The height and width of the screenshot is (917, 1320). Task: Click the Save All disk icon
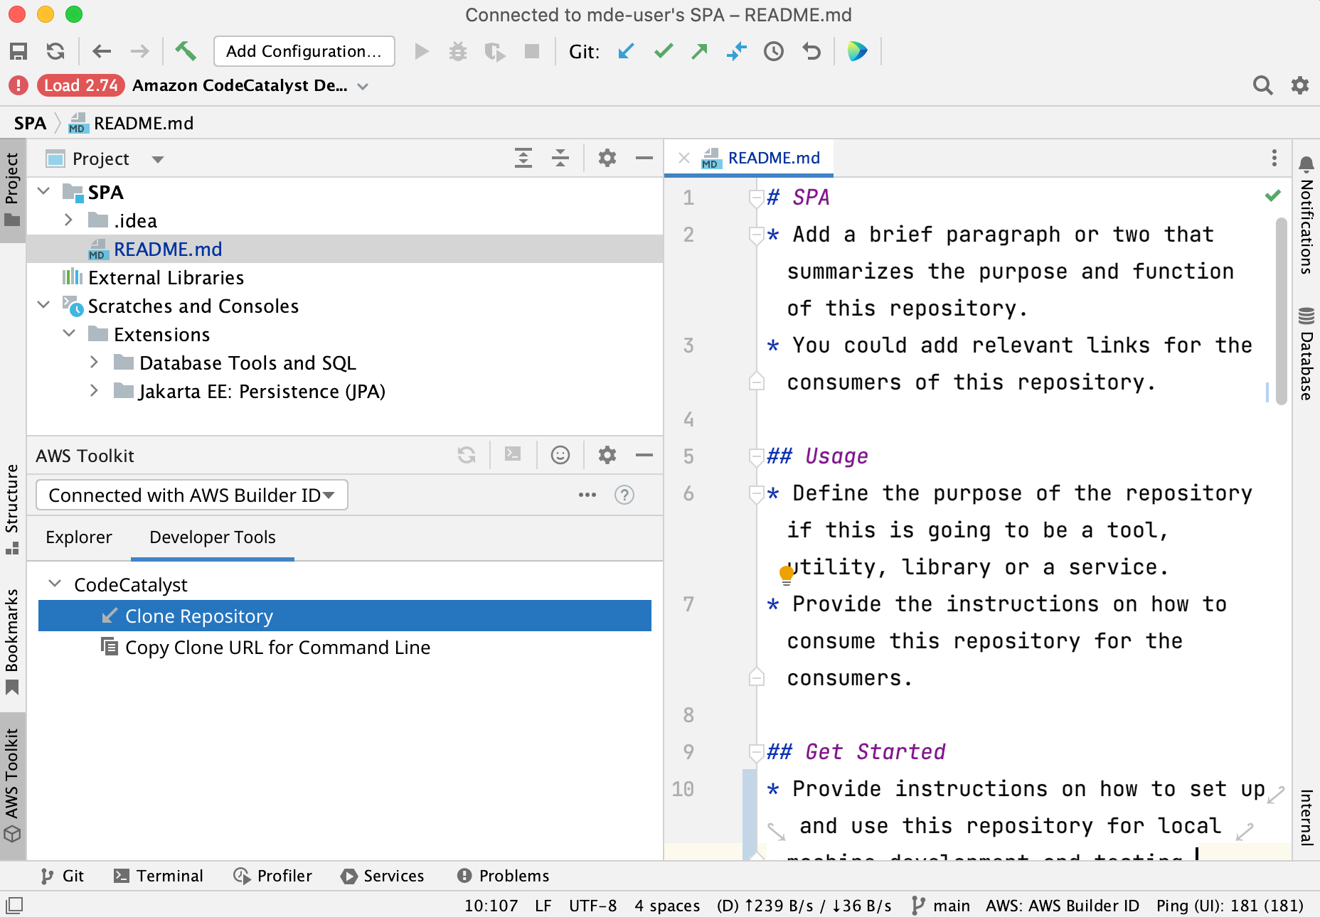(x=18, y=50)
